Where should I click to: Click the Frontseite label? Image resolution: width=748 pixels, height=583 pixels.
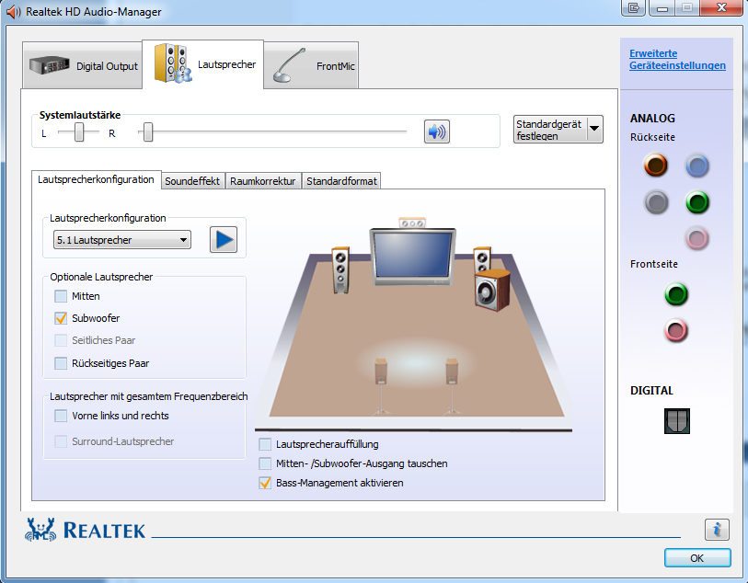tap(654, 264)
